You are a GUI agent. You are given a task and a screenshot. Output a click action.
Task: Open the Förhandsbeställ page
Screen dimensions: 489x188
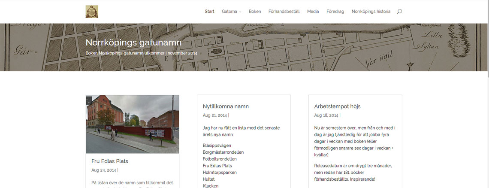tap(284, 12)
